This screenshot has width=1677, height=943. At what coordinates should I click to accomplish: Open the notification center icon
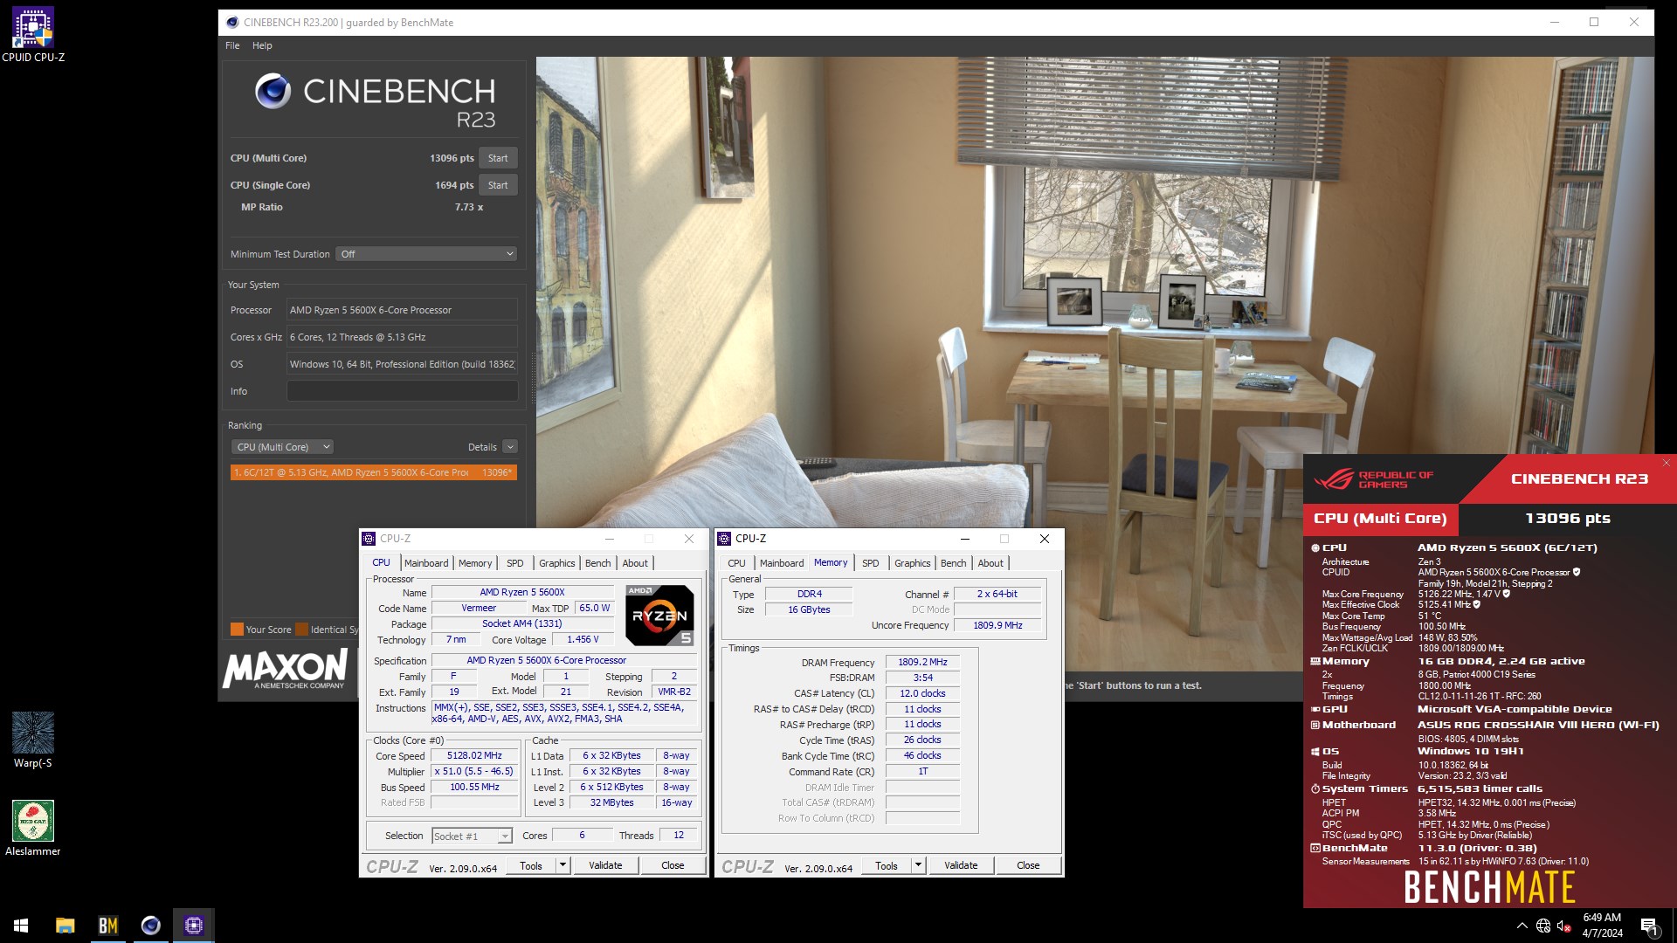pyautogui.click(x=1649, y=926)
